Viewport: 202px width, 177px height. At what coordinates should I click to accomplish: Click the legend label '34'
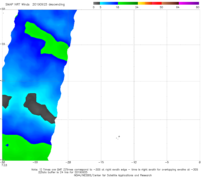pyautogui.click(x=137, y=7)
